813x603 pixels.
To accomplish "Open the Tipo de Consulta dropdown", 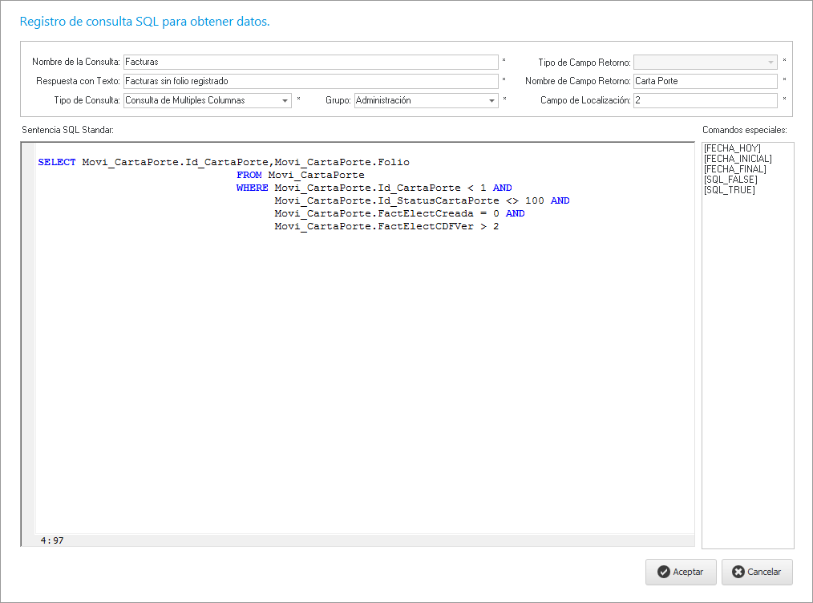I will [x=286, y=101].
